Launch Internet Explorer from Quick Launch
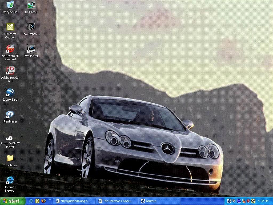273x205 pixels. coord(31,201)
